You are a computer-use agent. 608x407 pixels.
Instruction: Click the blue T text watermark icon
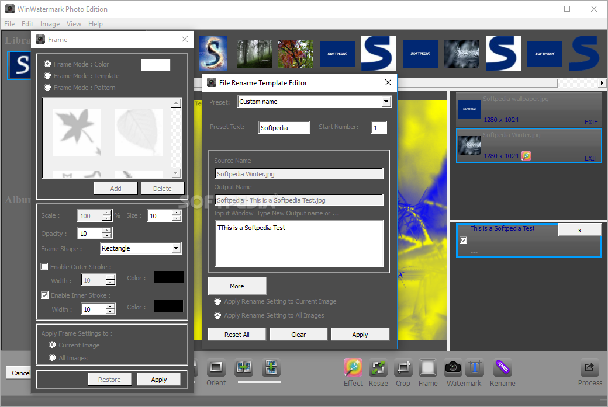click(475, 367)
